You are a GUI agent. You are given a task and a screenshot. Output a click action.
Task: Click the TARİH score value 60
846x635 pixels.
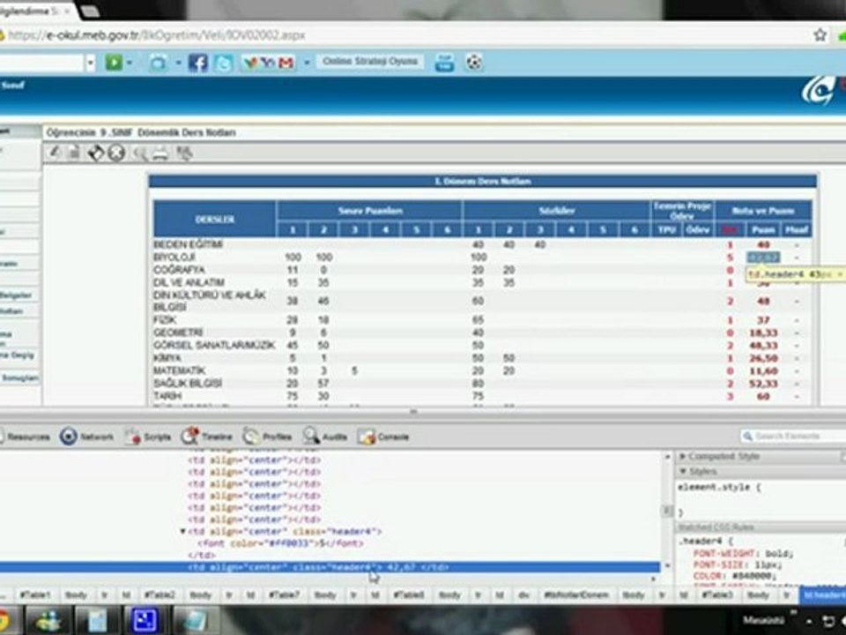click(763, 396)
